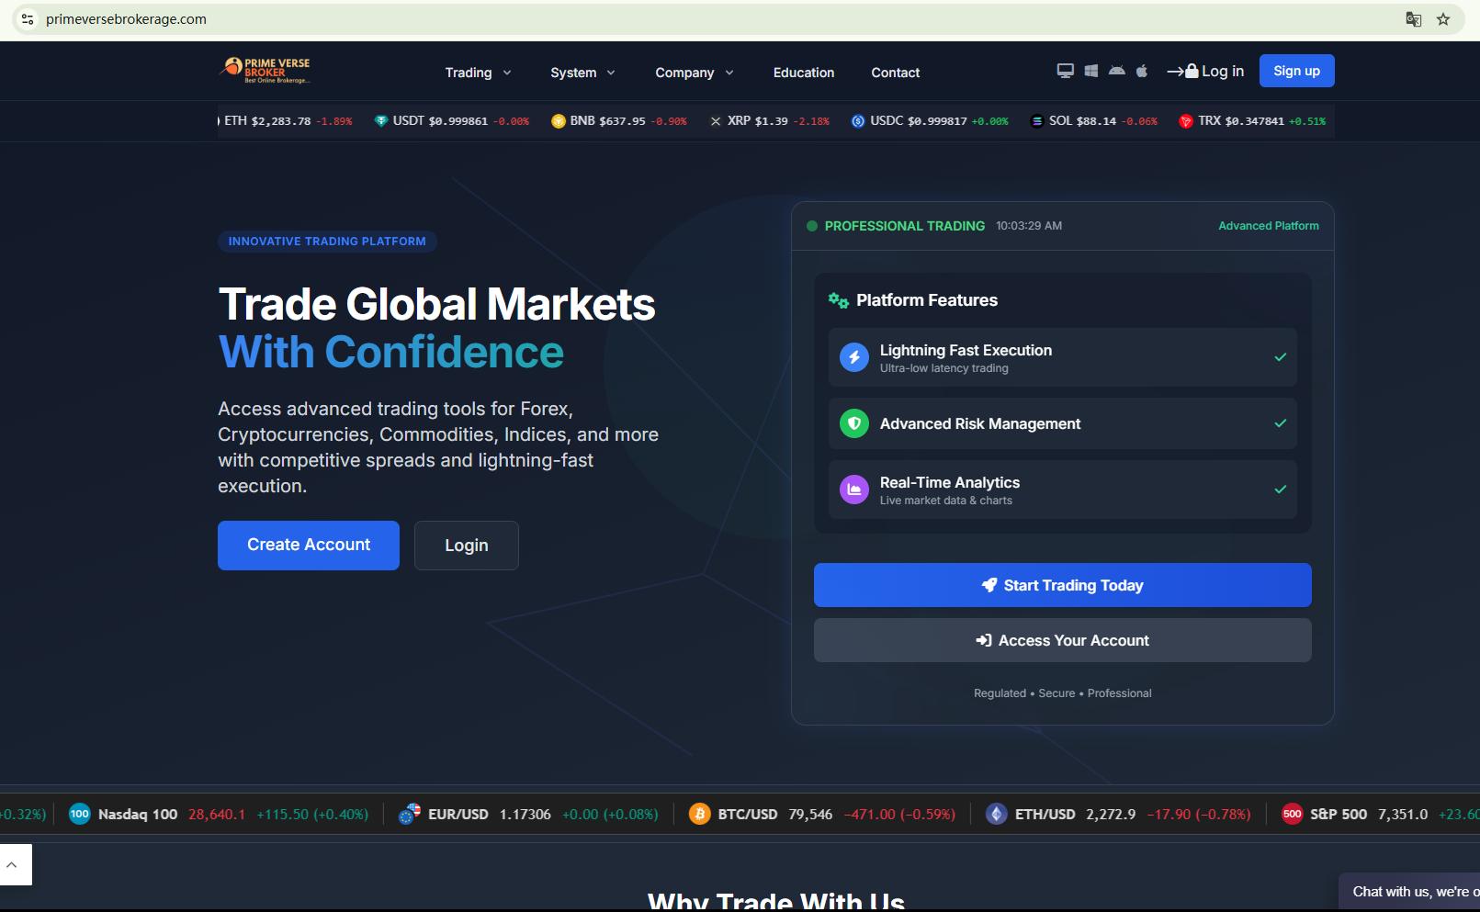Click the Android platform icon
Image resolution: width=1480 pixels, height=912 pixels.
click(x=1117, y=71)
